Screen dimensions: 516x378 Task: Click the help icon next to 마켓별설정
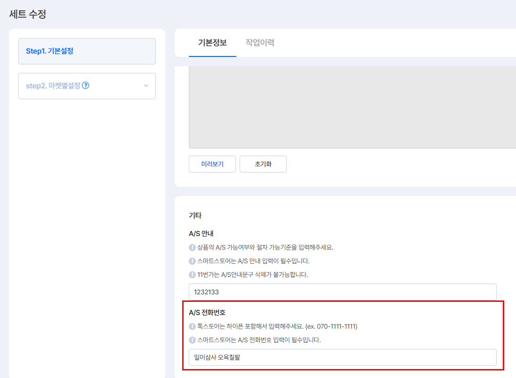[86, 86]
